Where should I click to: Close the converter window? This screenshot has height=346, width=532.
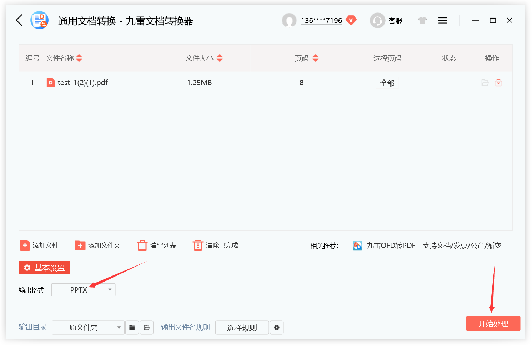(510, 20)
